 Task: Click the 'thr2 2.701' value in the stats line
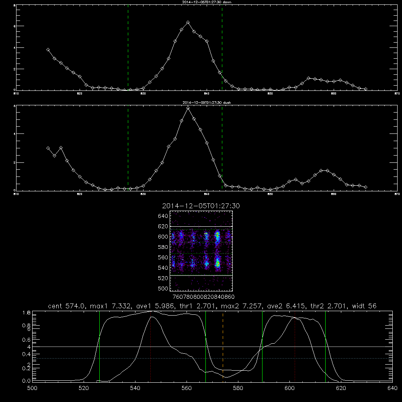tap(329, 306)
